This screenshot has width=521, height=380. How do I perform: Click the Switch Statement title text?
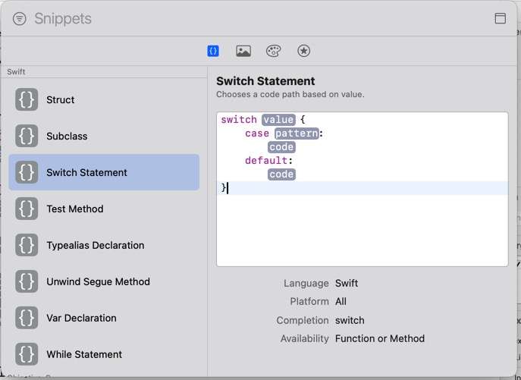265,81
